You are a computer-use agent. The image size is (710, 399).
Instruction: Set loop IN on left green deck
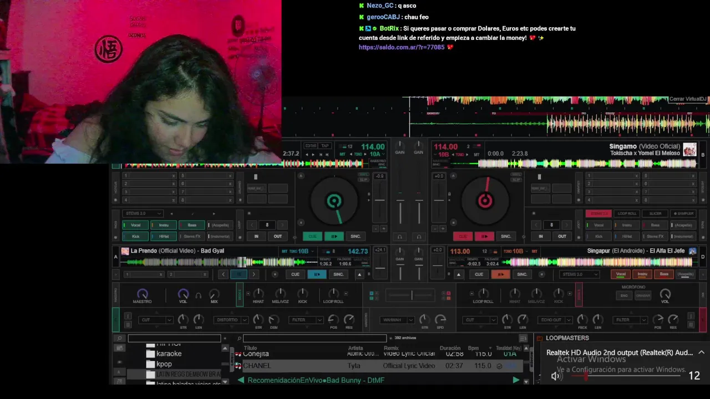point(256,236)
